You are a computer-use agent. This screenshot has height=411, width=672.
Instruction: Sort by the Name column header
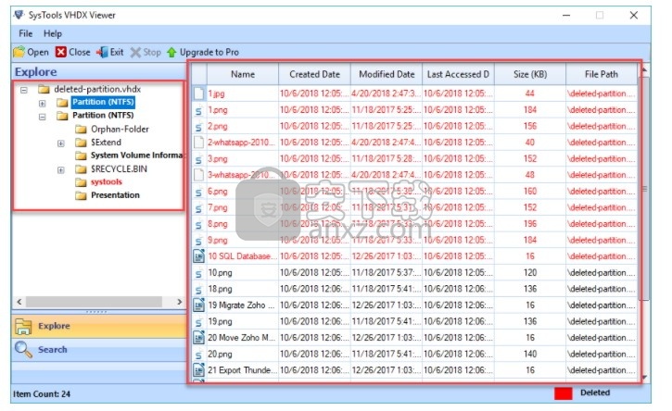click(x=243, y=74)
